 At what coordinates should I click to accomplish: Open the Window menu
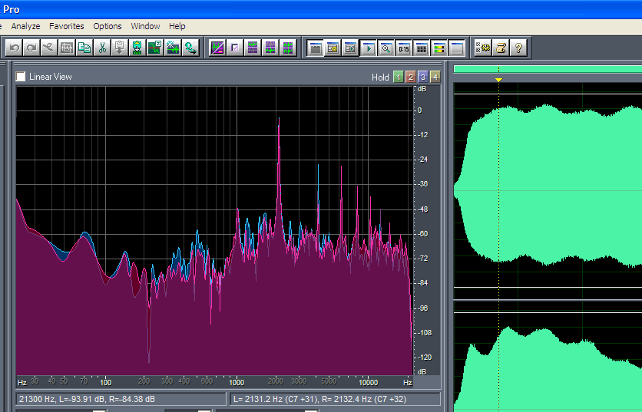pos(145,26)
